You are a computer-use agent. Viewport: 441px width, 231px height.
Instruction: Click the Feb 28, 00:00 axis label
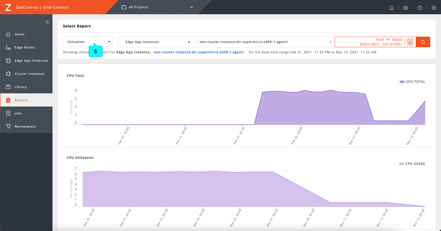[x=297, y=136]
